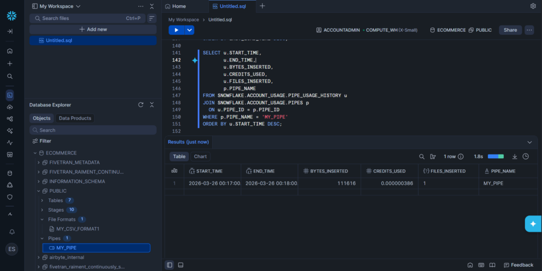Image resolution: width=542 pixels, height=271 pixels.
Task: Collapse the Pipes group
Action: click(x=42, y=239)
